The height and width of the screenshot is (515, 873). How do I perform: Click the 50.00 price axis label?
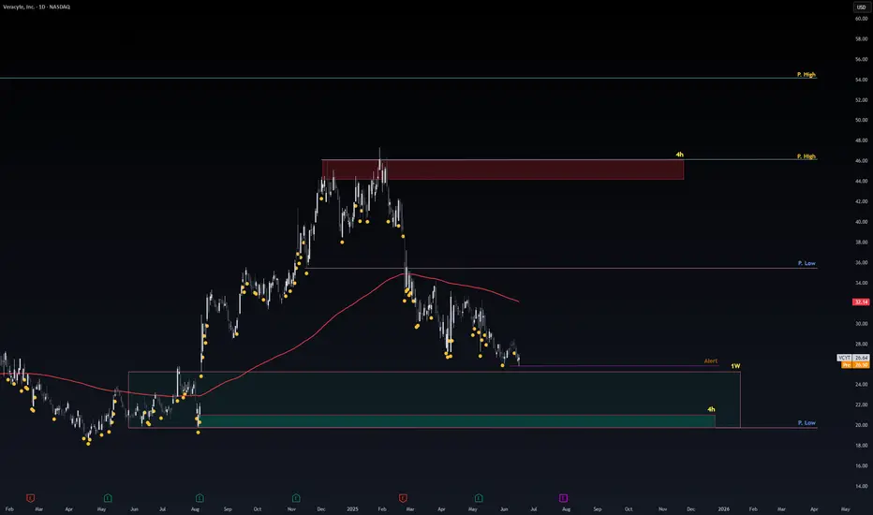click(862, 120)
